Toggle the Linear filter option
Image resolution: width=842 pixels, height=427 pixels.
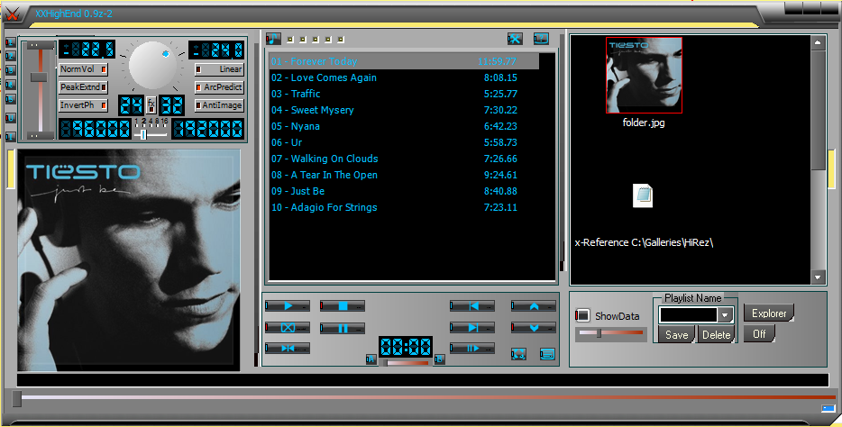coord(219,69)
